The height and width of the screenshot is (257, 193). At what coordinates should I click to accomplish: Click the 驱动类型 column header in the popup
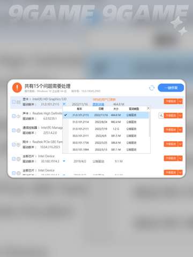pyautogui.click(x=134, y=109)
